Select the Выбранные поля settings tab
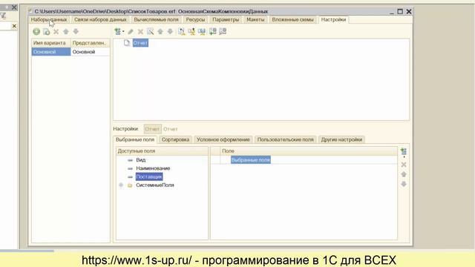This screenshot has width=475, height=267. pos(135,139)
